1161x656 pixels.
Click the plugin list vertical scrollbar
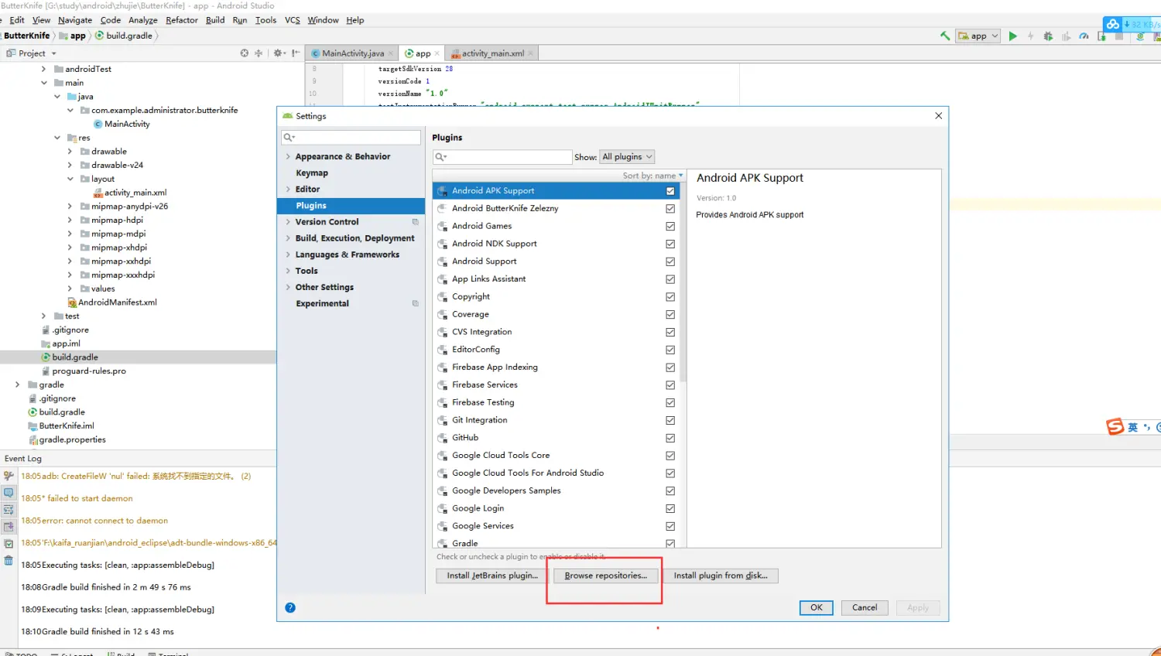coord(682,282)
